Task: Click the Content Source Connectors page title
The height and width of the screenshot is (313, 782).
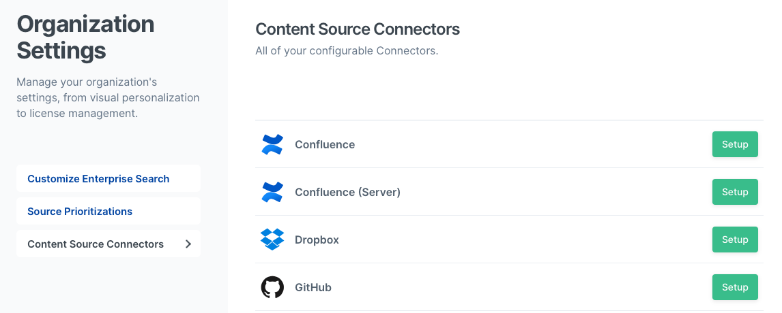Action: [358, 29]
